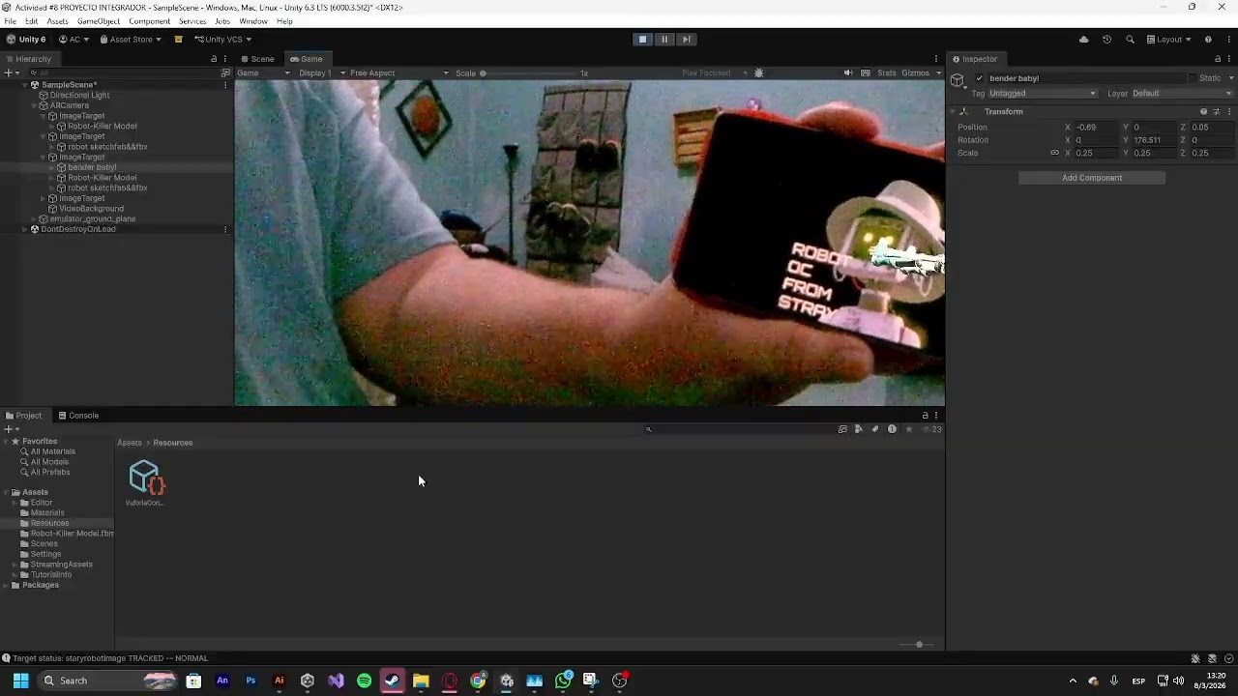Open the GameObject menu

point(98,21)
